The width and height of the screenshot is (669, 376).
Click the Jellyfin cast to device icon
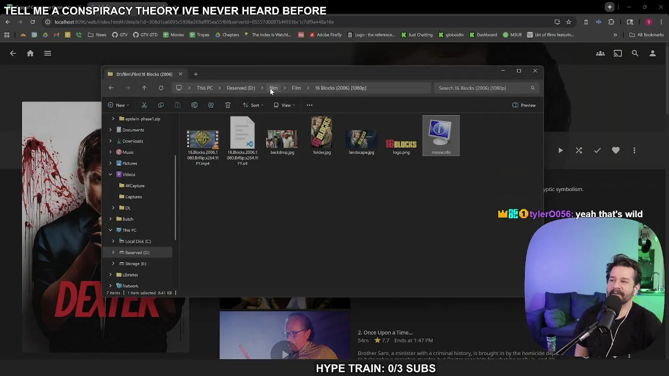point(618,53)
